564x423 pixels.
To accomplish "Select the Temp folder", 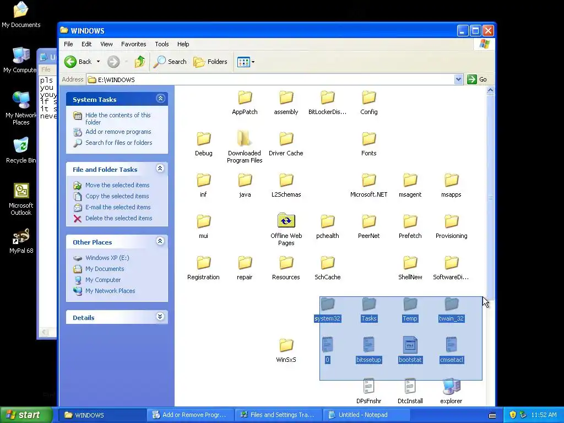I will click(x=410, y=310).
